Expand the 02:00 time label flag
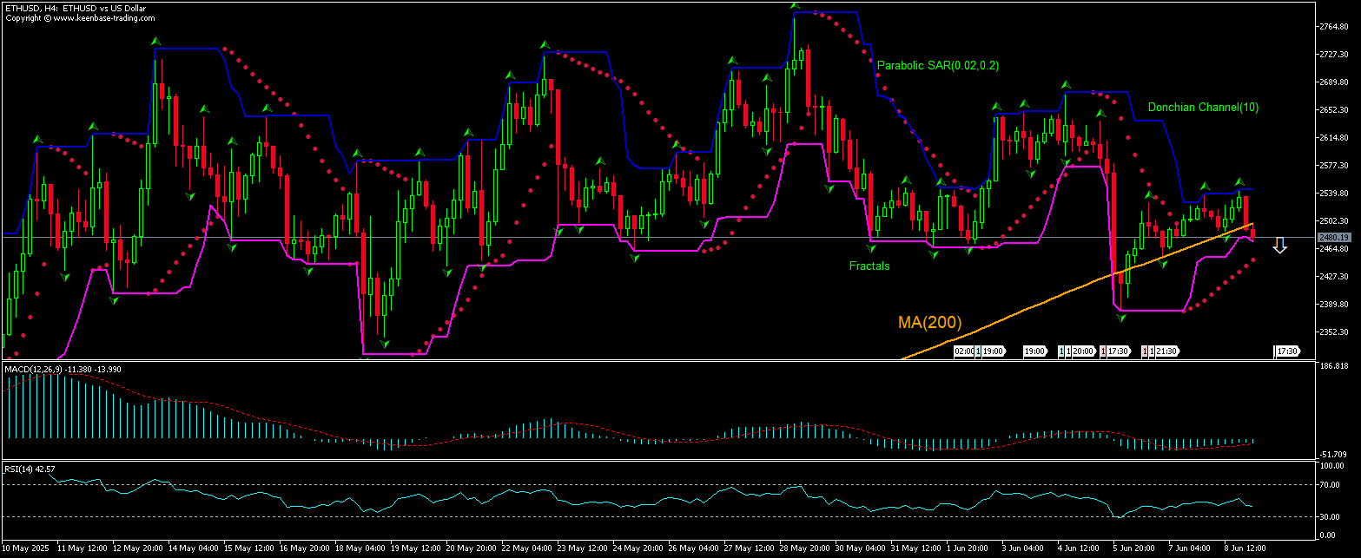1361x558 pixels. tap(962, 351)
